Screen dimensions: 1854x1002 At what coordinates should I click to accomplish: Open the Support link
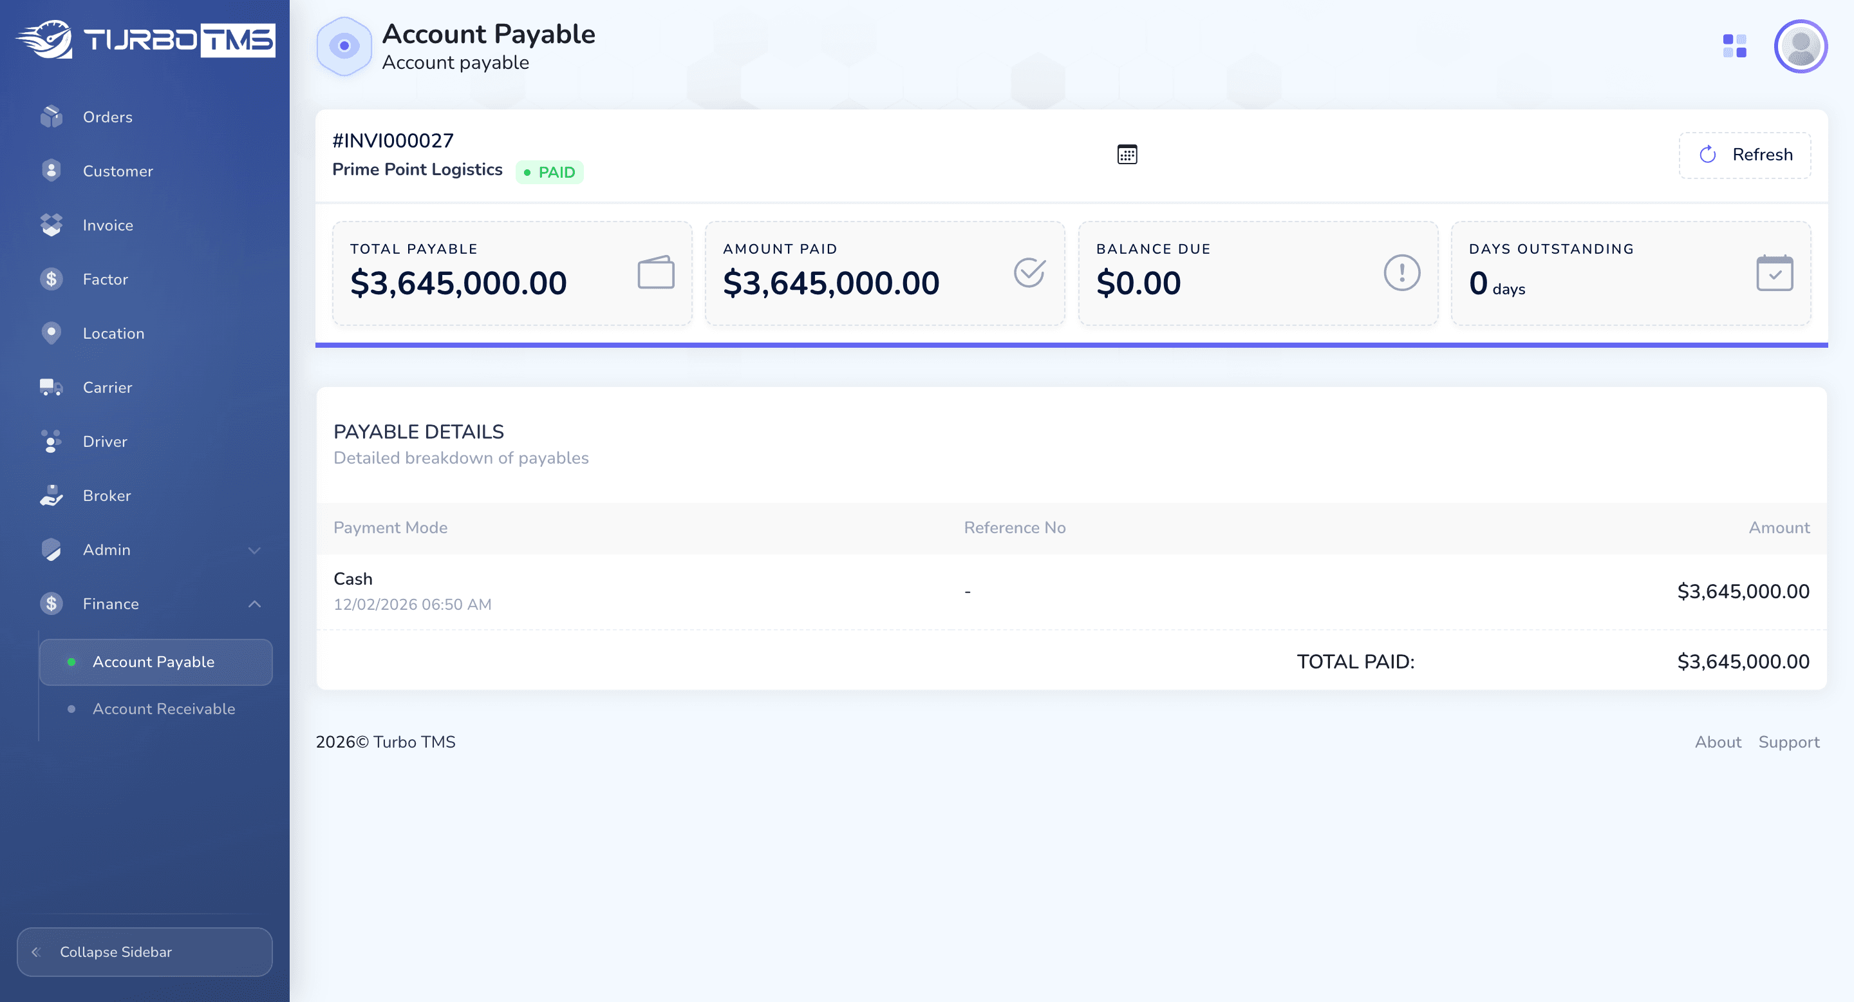[x=1788, y=741]
